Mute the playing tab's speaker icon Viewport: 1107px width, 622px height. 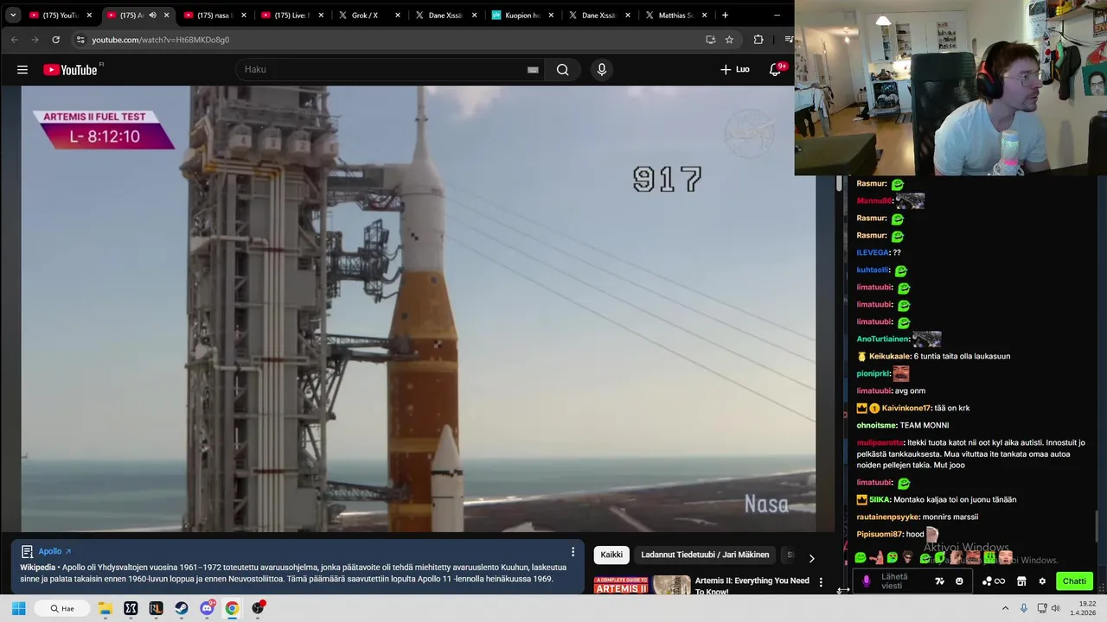[152, 15]
